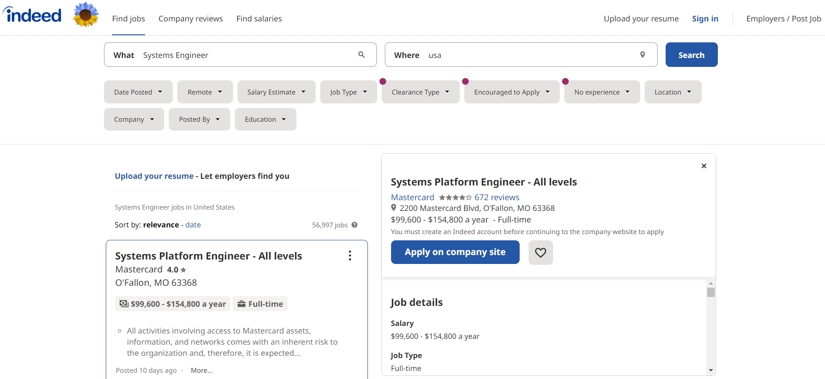The image size is (825, 379).
Task: Switch to Find salaries tab
Action: tap(259, 19)
